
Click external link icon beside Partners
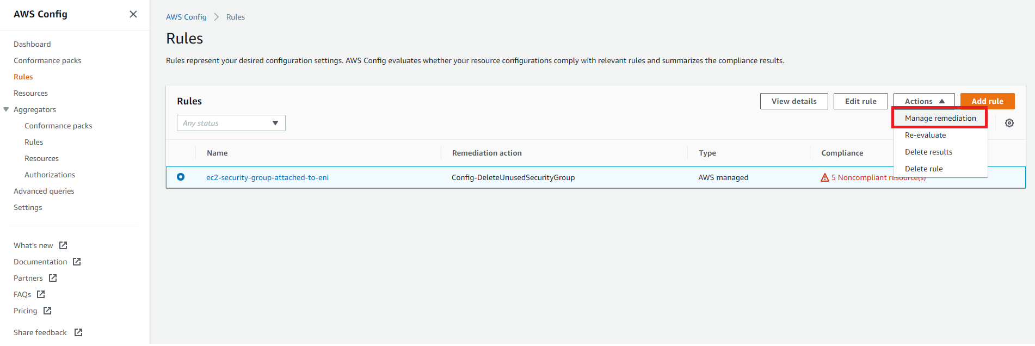(53, 278)
